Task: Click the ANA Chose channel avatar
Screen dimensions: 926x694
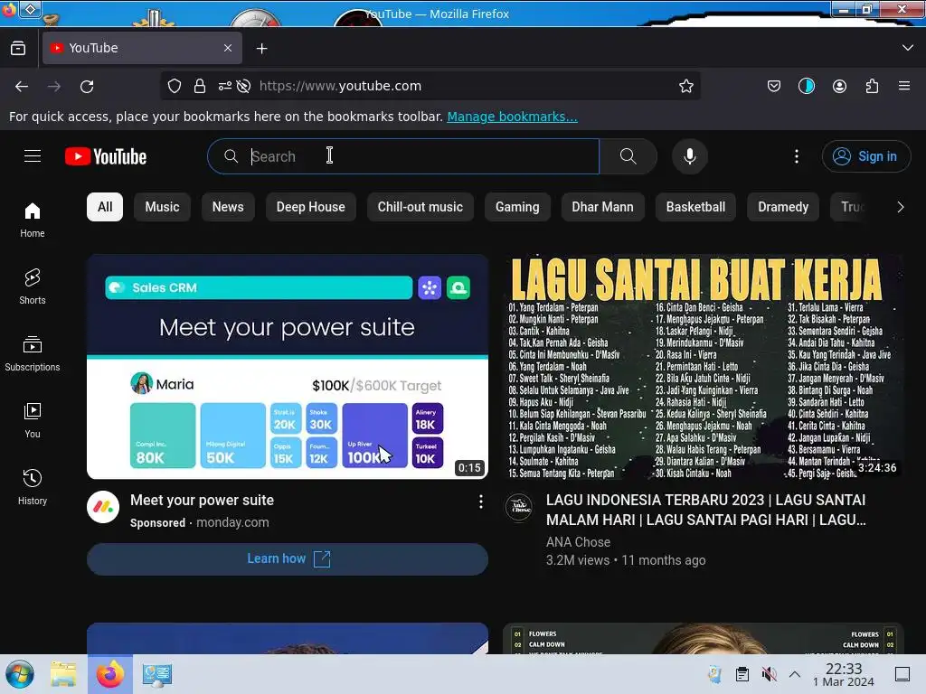Action: [x=519, y=508]
